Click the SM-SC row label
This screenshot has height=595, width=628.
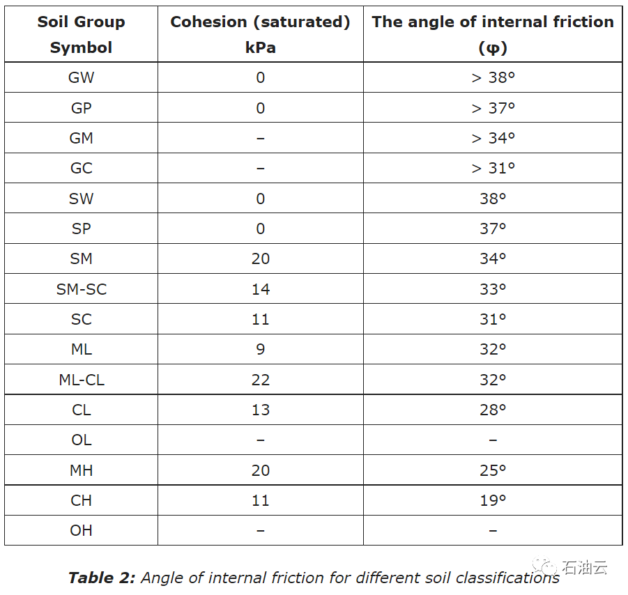pos(81,289)
